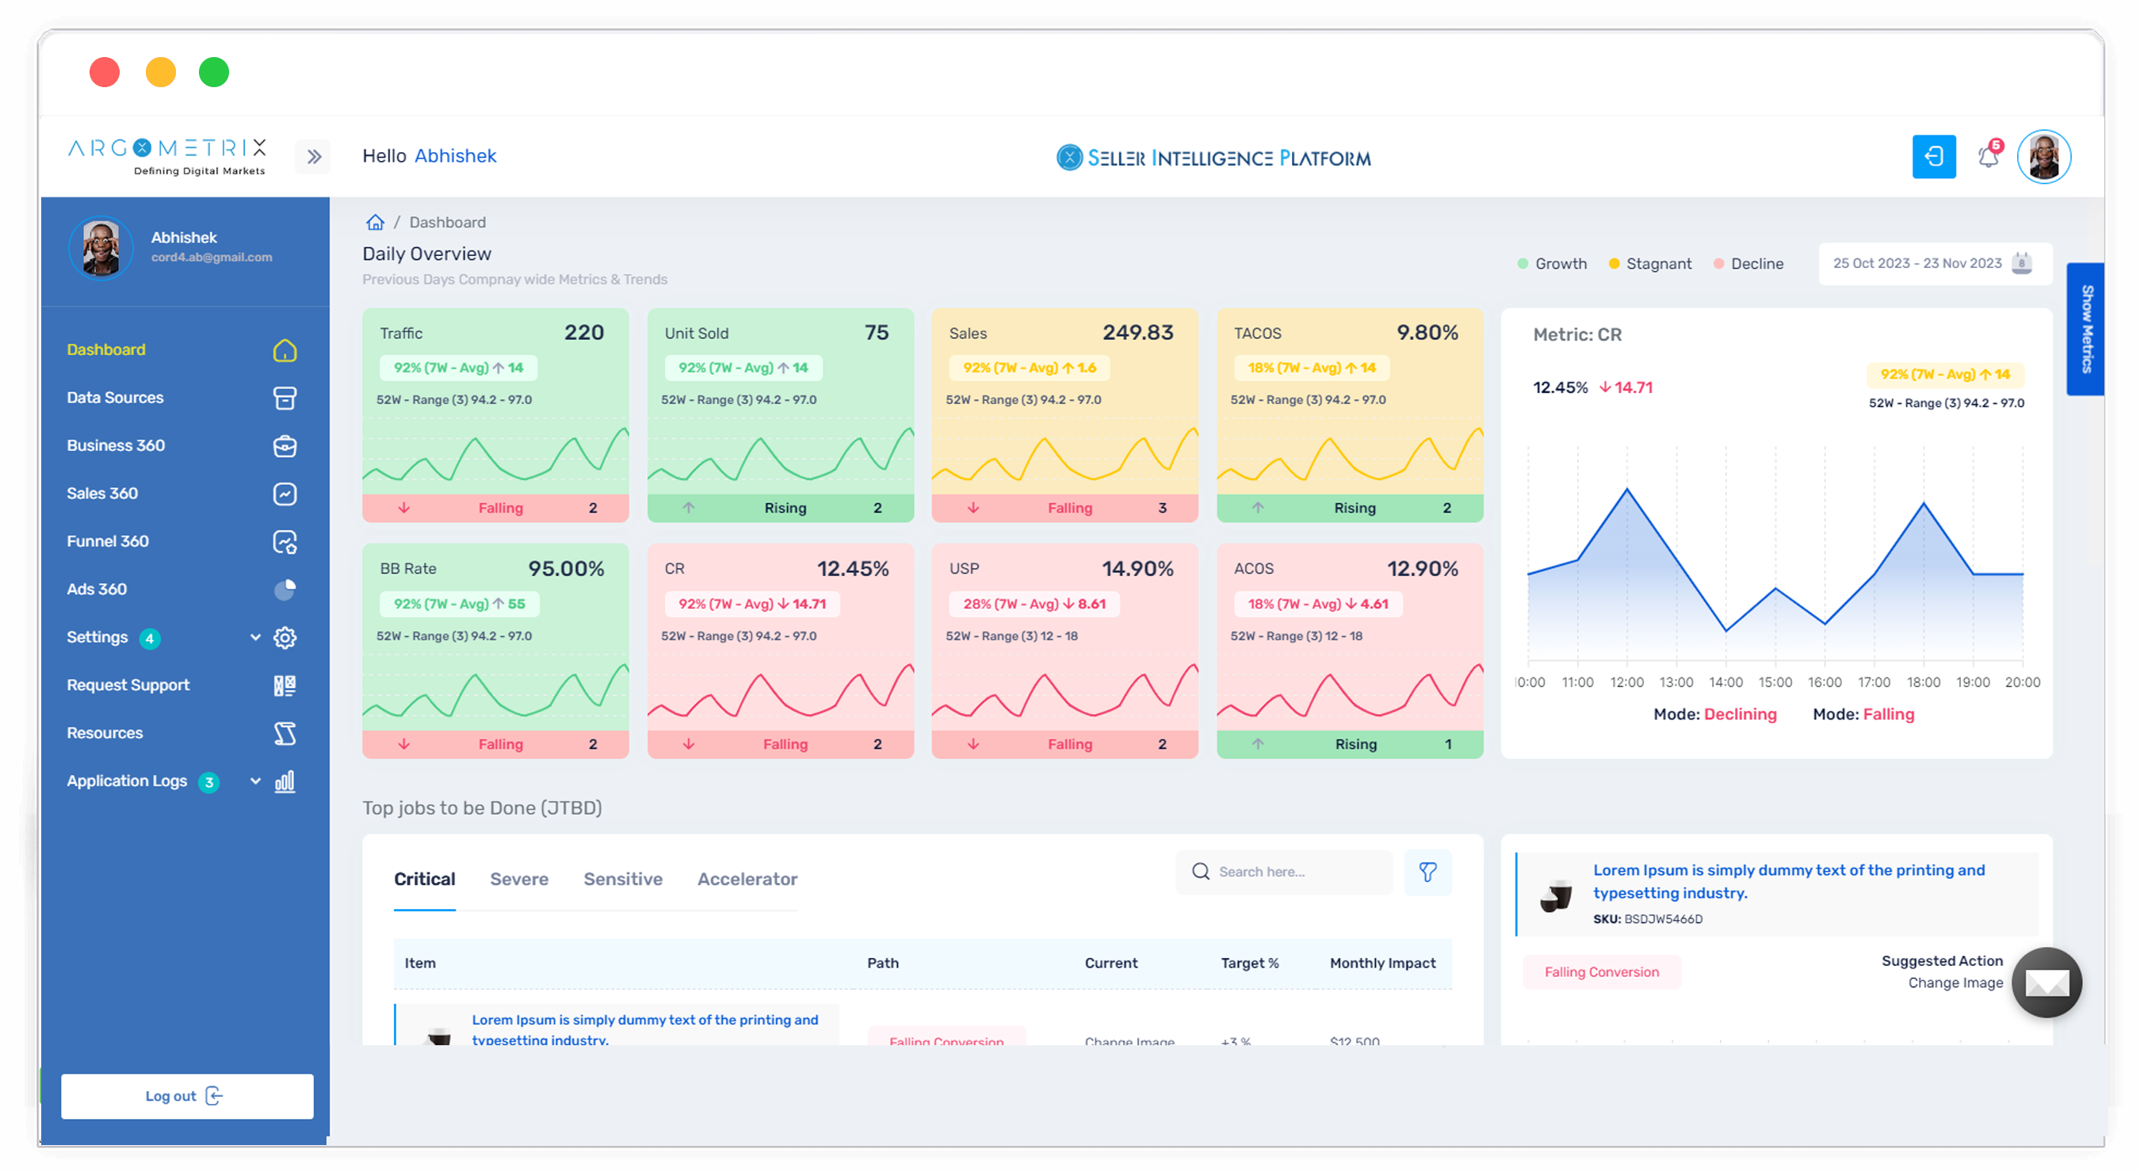2140x1172 pixels.
Task: Click the Ads 360 pie chart icon
Action: 285,590
